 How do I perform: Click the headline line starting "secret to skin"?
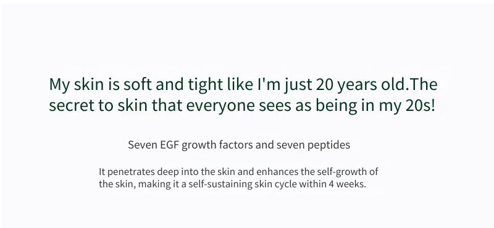tap(242, 105)
